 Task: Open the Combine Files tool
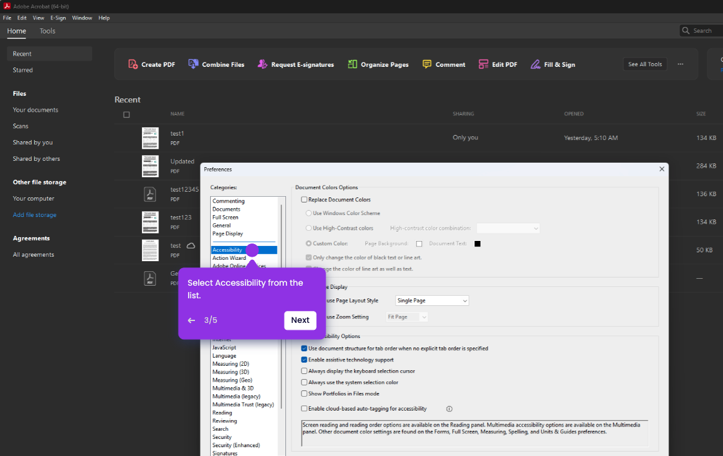[x=216, y=64]
